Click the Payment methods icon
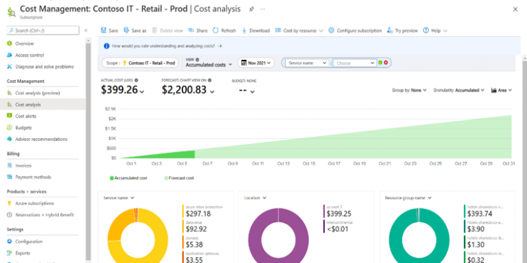Viewport: 527px width, 263px height. [x=10, y=177]
